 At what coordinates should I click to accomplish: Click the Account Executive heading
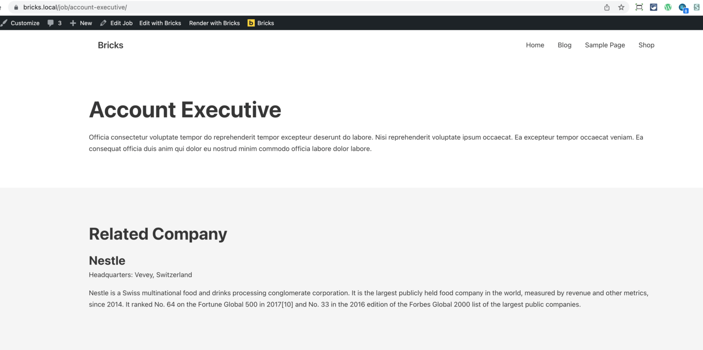[185, 109]
